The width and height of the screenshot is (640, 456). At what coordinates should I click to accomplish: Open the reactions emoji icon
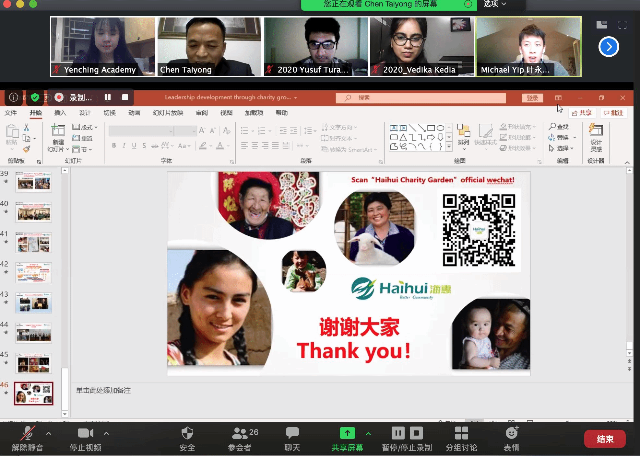tap(512, 433)
